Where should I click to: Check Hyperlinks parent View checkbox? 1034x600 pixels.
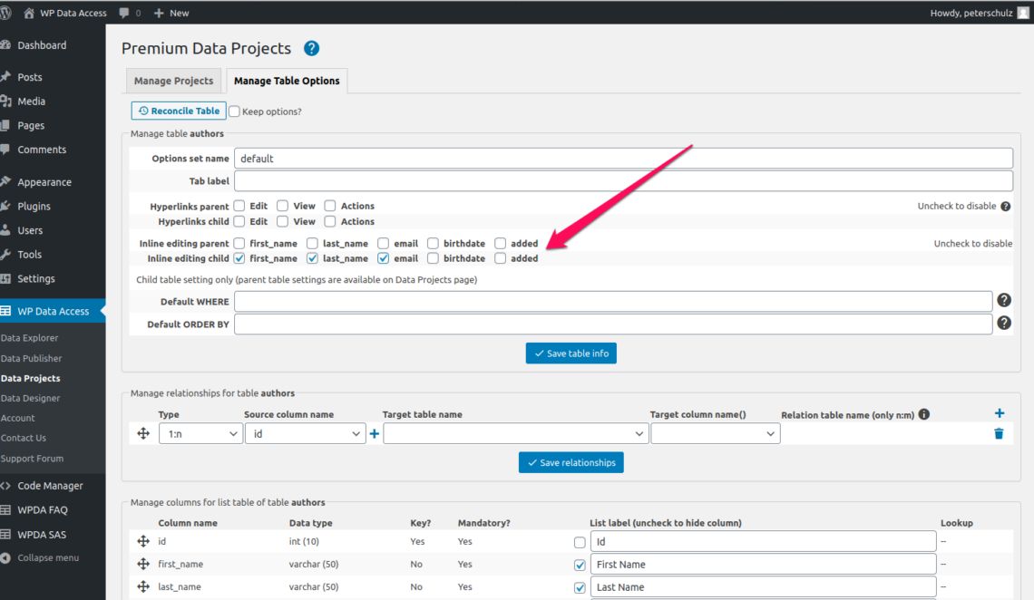click(x=282, y=206)
